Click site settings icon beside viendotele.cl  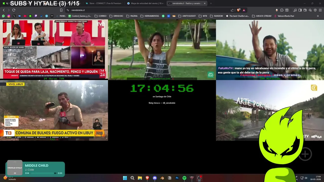[x=68, y=10]
